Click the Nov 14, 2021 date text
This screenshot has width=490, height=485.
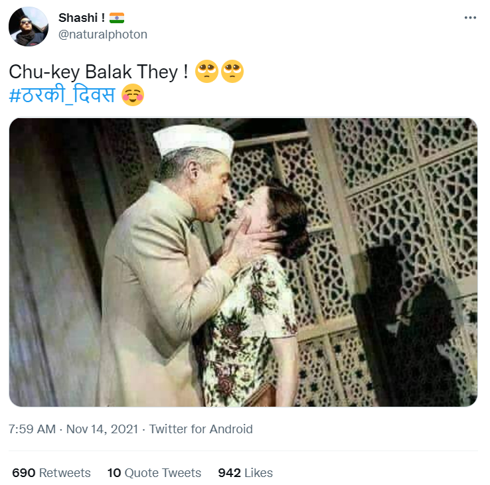(x=102, y=429)
